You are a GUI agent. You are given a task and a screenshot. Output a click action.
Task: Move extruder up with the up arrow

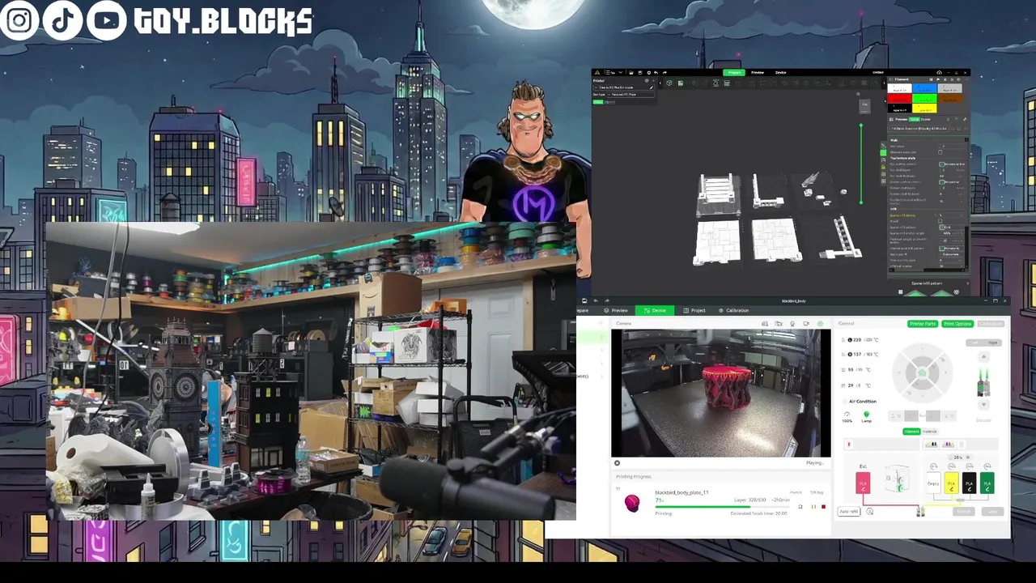coord(983,356)
